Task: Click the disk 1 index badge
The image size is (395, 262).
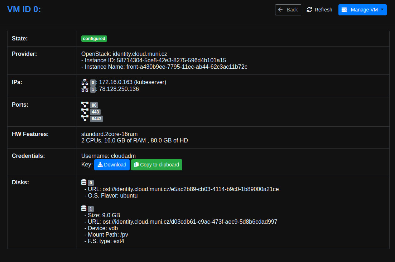Action: point(91,209)
